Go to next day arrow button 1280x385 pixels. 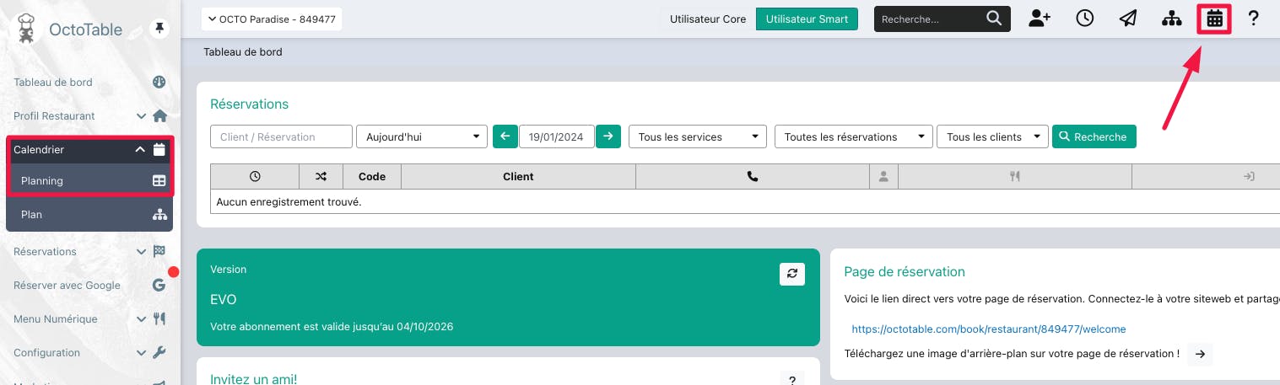(608, 136)
